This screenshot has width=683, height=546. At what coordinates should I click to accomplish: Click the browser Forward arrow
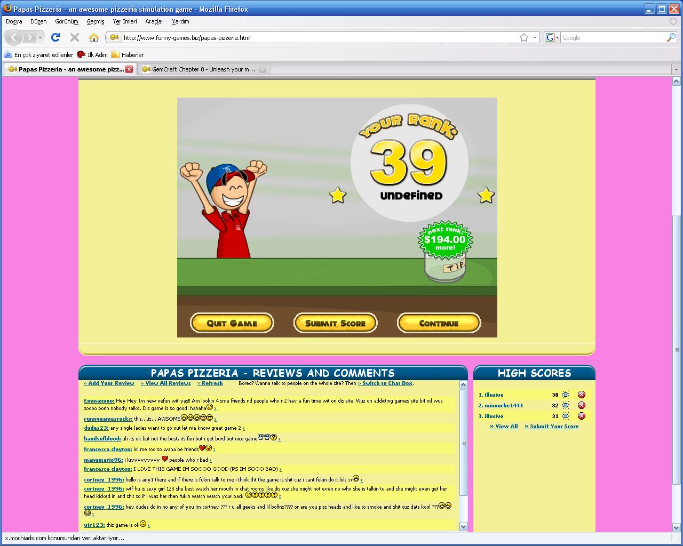[29, 37]
